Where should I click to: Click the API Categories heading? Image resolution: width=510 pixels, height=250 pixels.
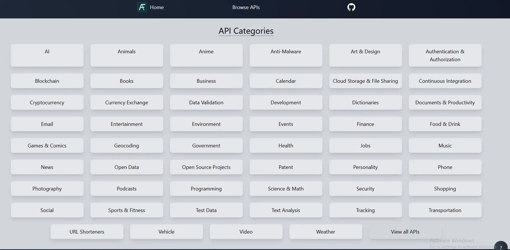coord(246,31)
